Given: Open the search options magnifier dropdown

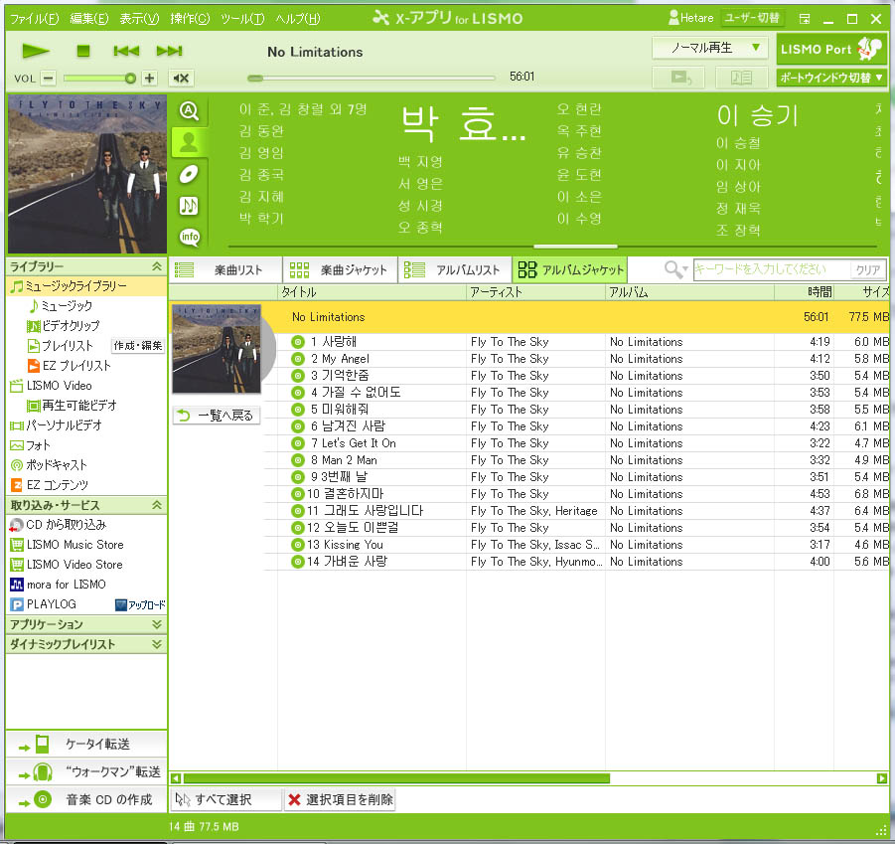Looking at the screenshot, I should click(x=676, y=269).
